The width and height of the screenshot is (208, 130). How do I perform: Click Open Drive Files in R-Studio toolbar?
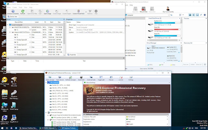pyautogui.click(x=32, y=12)
